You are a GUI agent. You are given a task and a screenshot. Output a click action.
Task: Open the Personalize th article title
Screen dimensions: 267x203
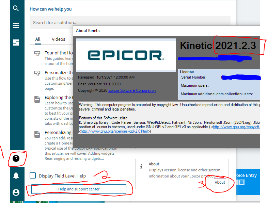coord(59,73)
